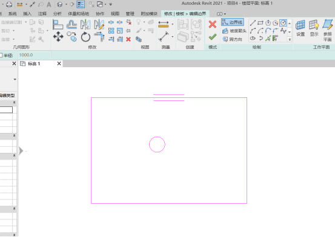Screen dimensions: 335x237
Task: Open the 视图 ribbon tab
Action: pos(115,14)
